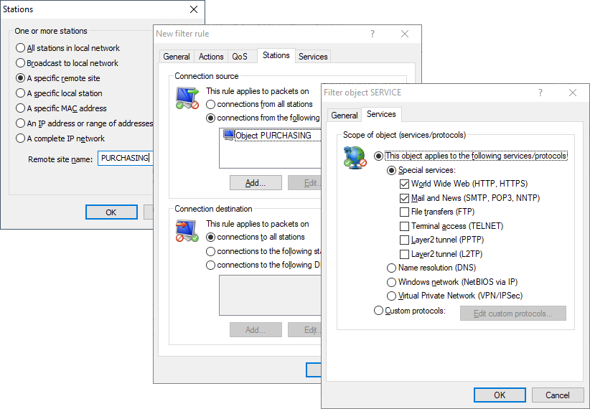Screen dimensions: 590x409
Task: Choose All stations in local network
Action: tap(21, 48)
